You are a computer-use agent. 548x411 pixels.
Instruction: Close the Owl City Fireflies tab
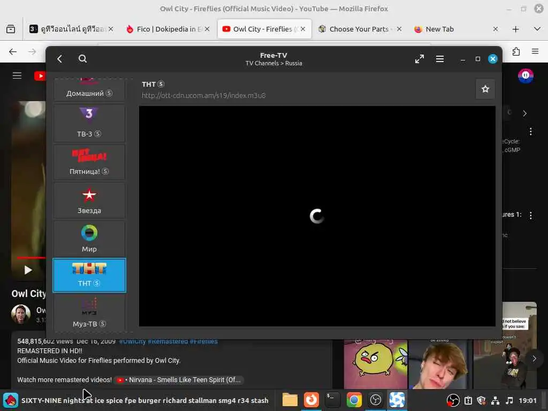point(303,29)
